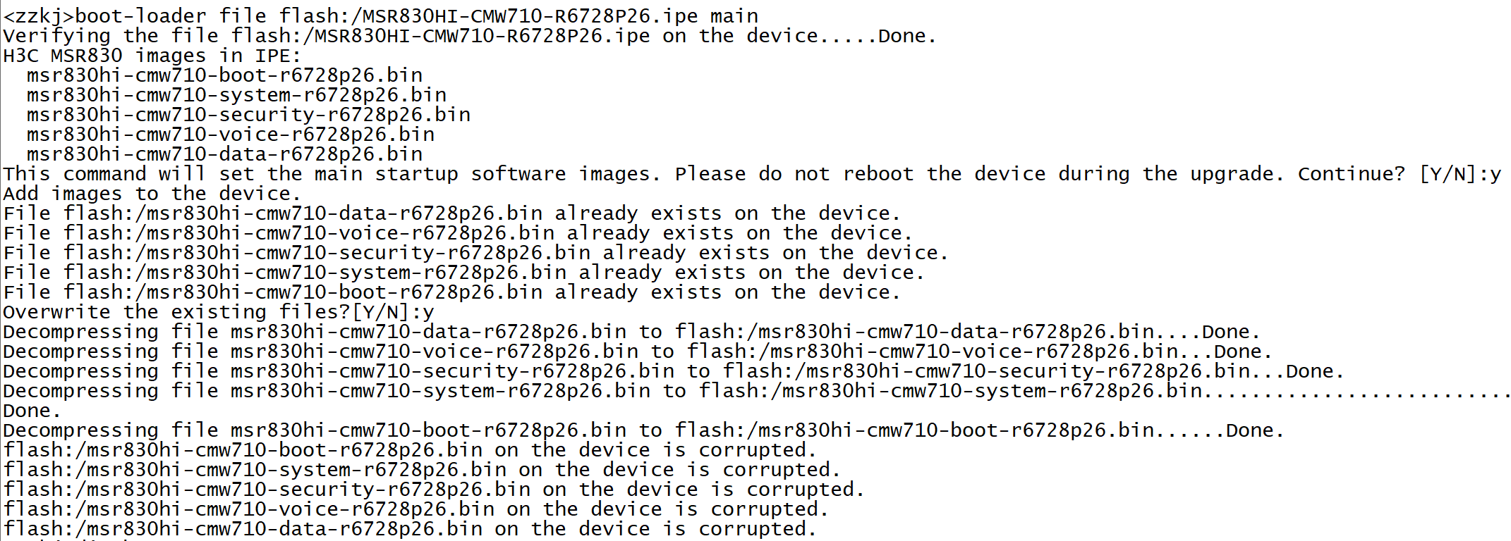This screenshot has width=1511, height=541.
Task: Click the 'Overwrite the existing files?[Y/N]:y' prompt
Action: [218, 311]
